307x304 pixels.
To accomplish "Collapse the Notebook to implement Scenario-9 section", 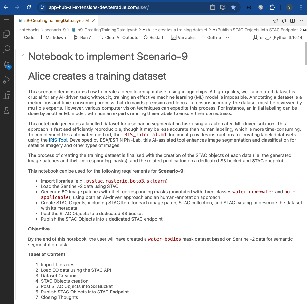I will point(22,55).
